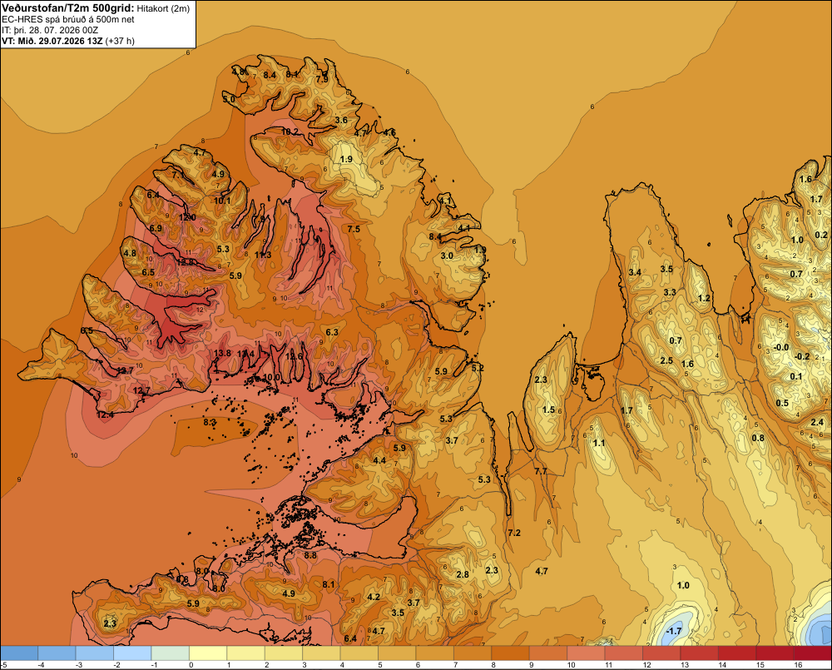
Task: Click the 7.9 temperature value on map
Action: pos(322,79)
